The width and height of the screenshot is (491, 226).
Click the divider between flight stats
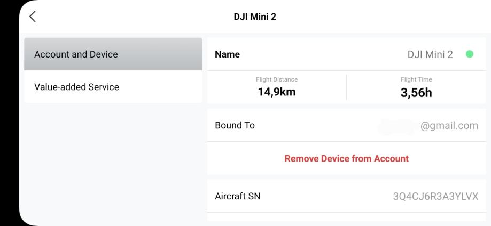coord(346,87)
